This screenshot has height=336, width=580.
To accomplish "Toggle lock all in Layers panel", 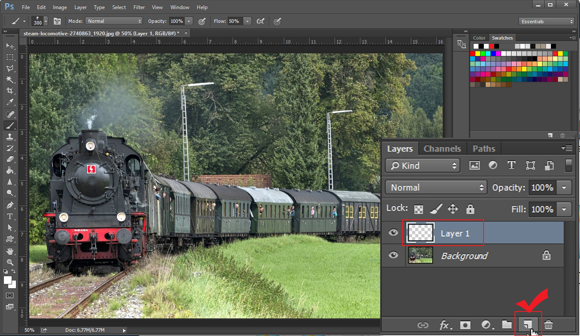I will 470,210.
